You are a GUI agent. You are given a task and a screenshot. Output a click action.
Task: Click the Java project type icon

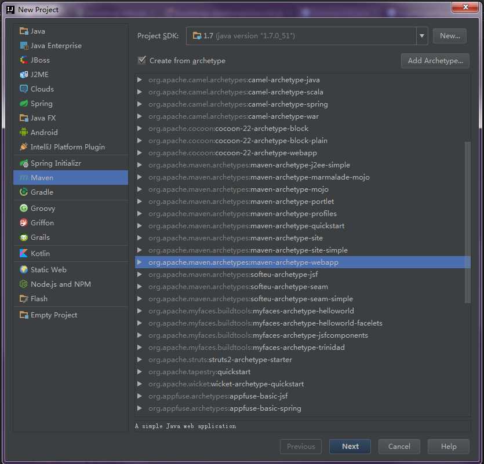click(x=24, y=31)
